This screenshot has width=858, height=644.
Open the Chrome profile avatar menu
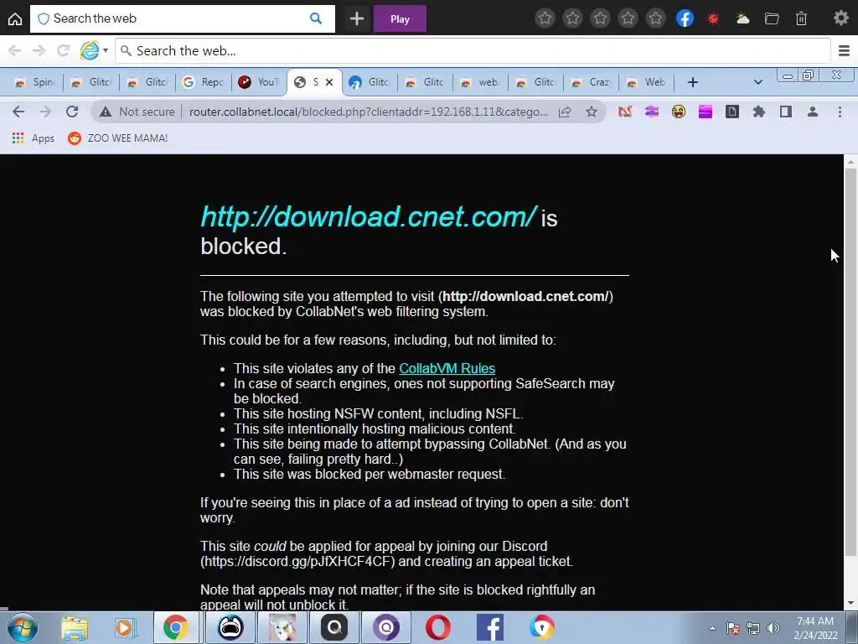(x=813, y=112)
